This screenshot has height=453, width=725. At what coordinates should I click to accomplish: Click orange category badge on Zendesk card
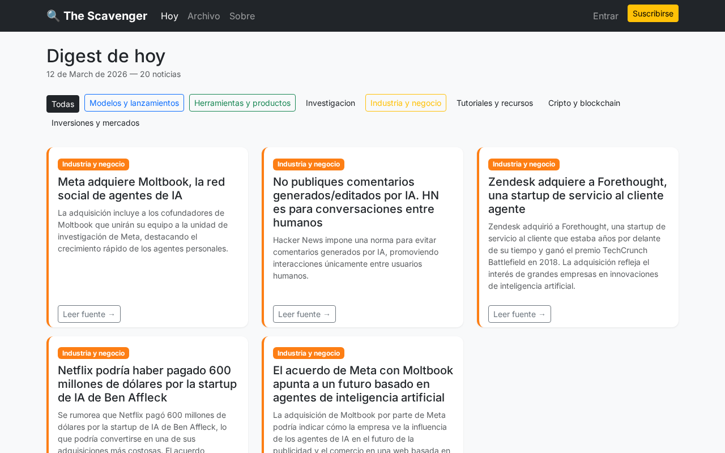[x=523, y=164]
